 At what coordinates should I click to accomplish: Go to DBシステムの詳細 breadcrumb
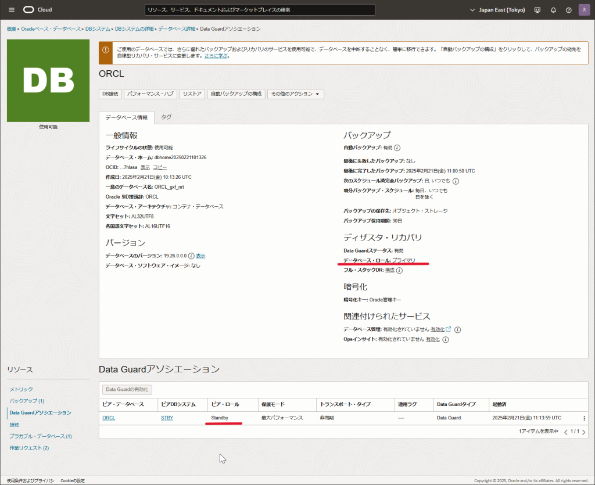134,29
